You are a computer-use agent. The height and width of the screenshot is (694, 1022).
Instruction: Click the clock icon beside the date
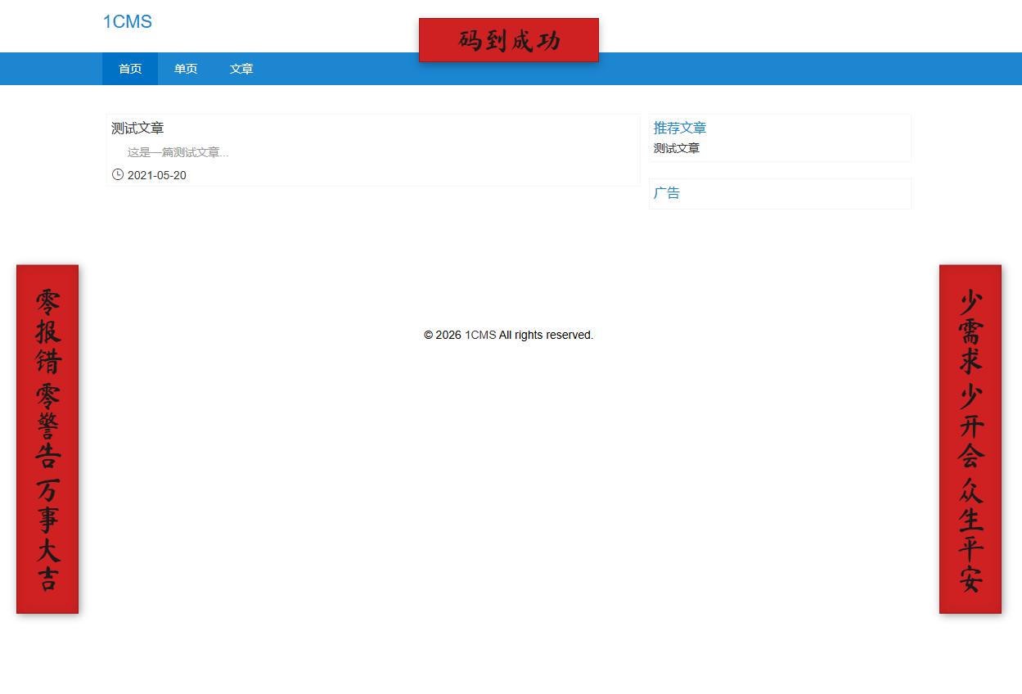[118, 174]
